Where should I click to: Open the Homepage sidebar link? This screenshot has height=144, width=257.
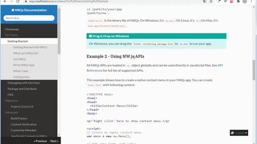click(x=12, y=29)
